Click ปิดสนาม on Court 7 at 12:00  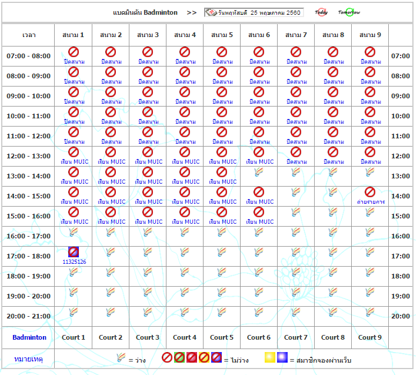[x=296, y=162]
